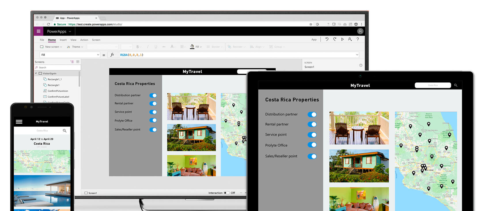Open the PowerApps waffle app launcher
Screen dimensions: 484x211
38,31
